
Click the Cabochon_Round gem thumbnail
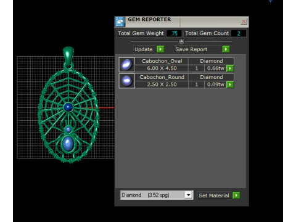click(126, 81)
